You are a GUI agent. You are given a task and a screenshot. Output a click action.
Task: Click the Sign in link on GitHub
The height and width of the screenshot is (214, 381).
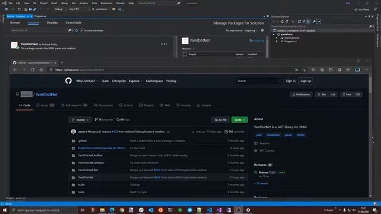(291, 81)
